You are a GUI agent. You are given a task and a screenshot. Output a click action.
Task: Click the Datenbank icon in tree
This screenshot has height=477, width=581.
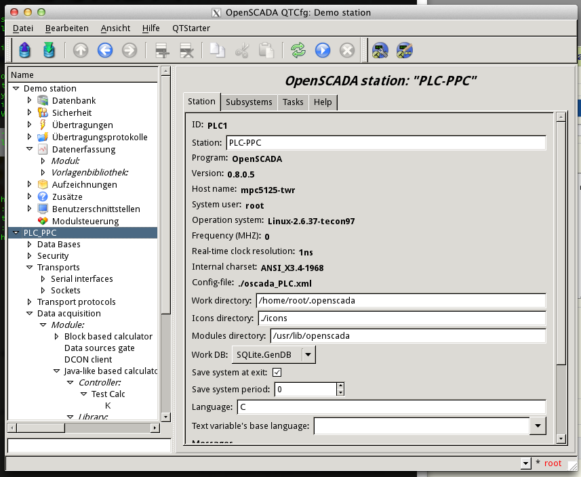(x=43, y=100)
